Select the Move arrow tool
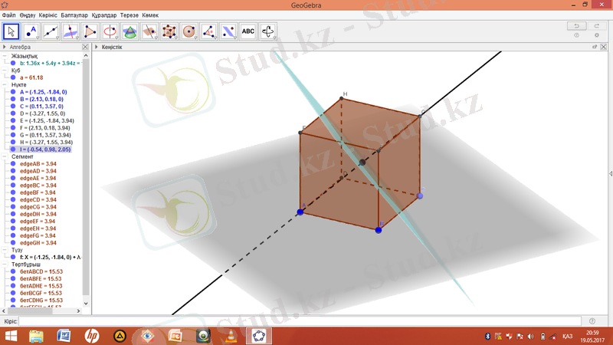This screenshot has height=345, width=613. [x=11, y=31]
